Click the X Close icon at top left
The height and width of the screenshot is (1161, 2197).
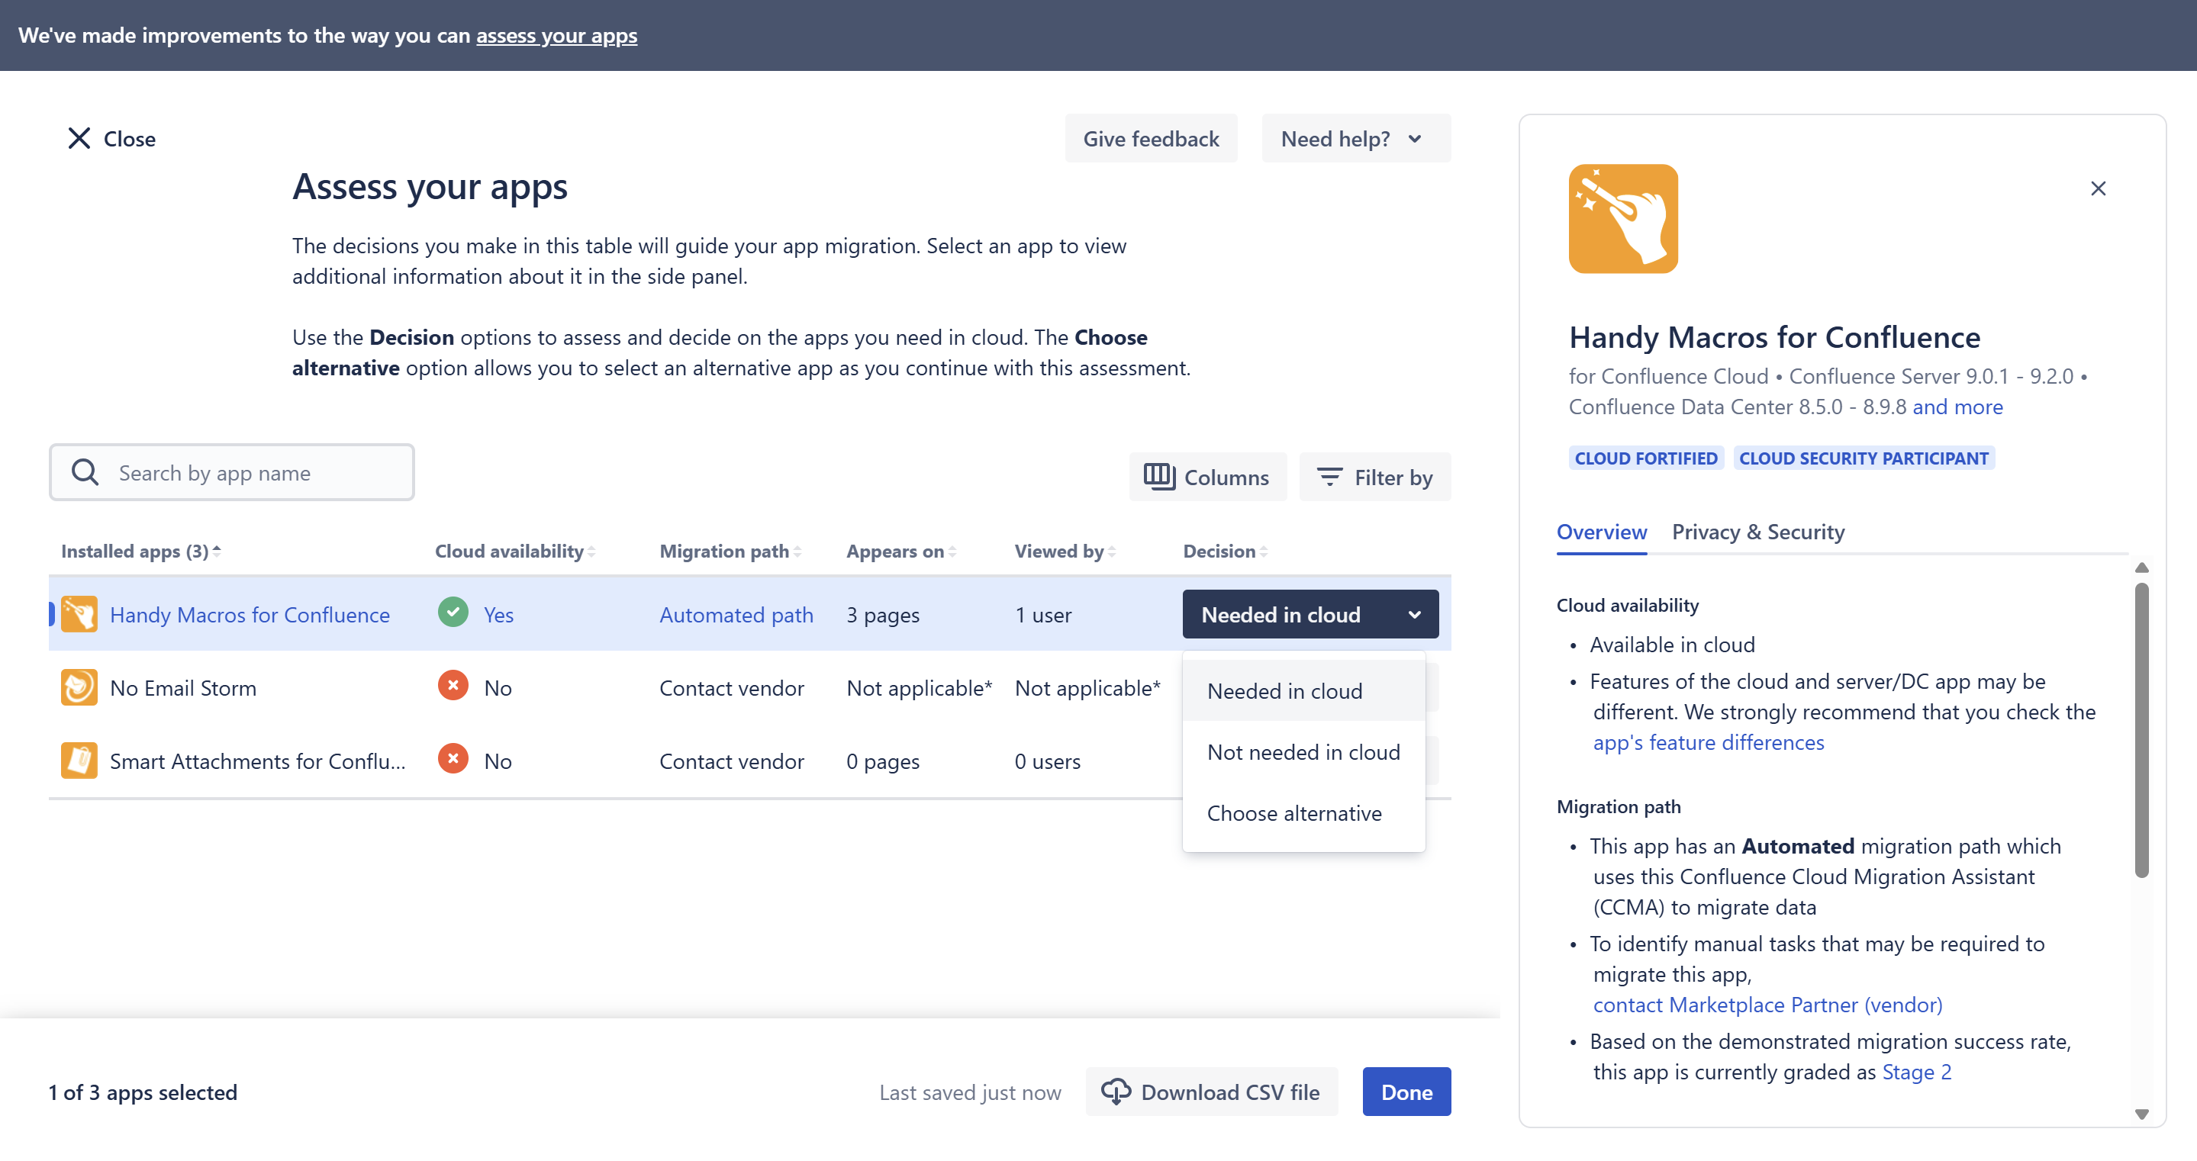pyautogui.click(x=79, y=138)
